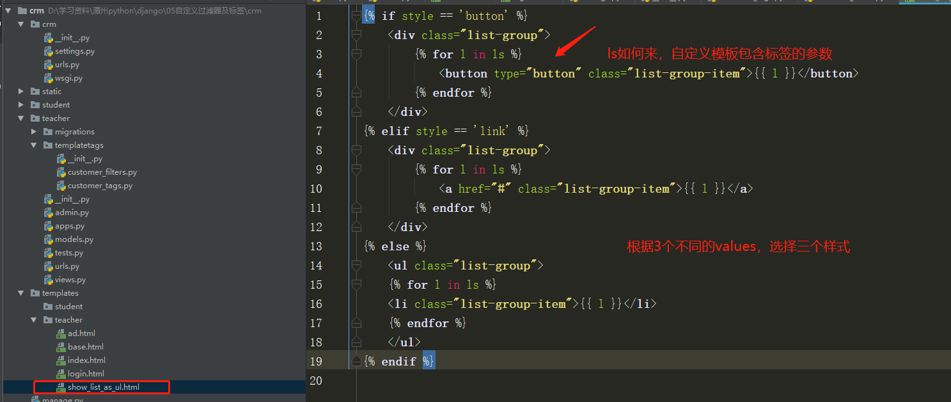
Task: Click the 'link' string on line 7
Action: pyautogui.click(x=493, y=131)
